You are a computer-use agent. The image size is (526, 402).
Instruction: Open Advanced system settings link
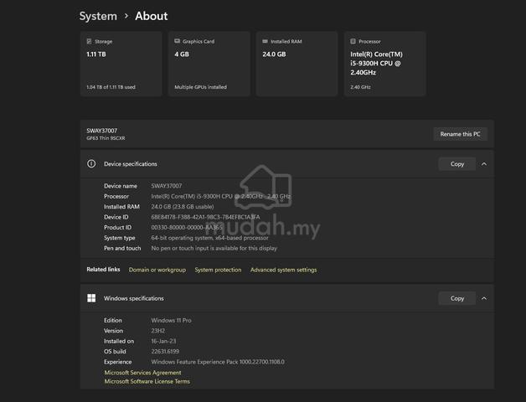pos(283,270)
